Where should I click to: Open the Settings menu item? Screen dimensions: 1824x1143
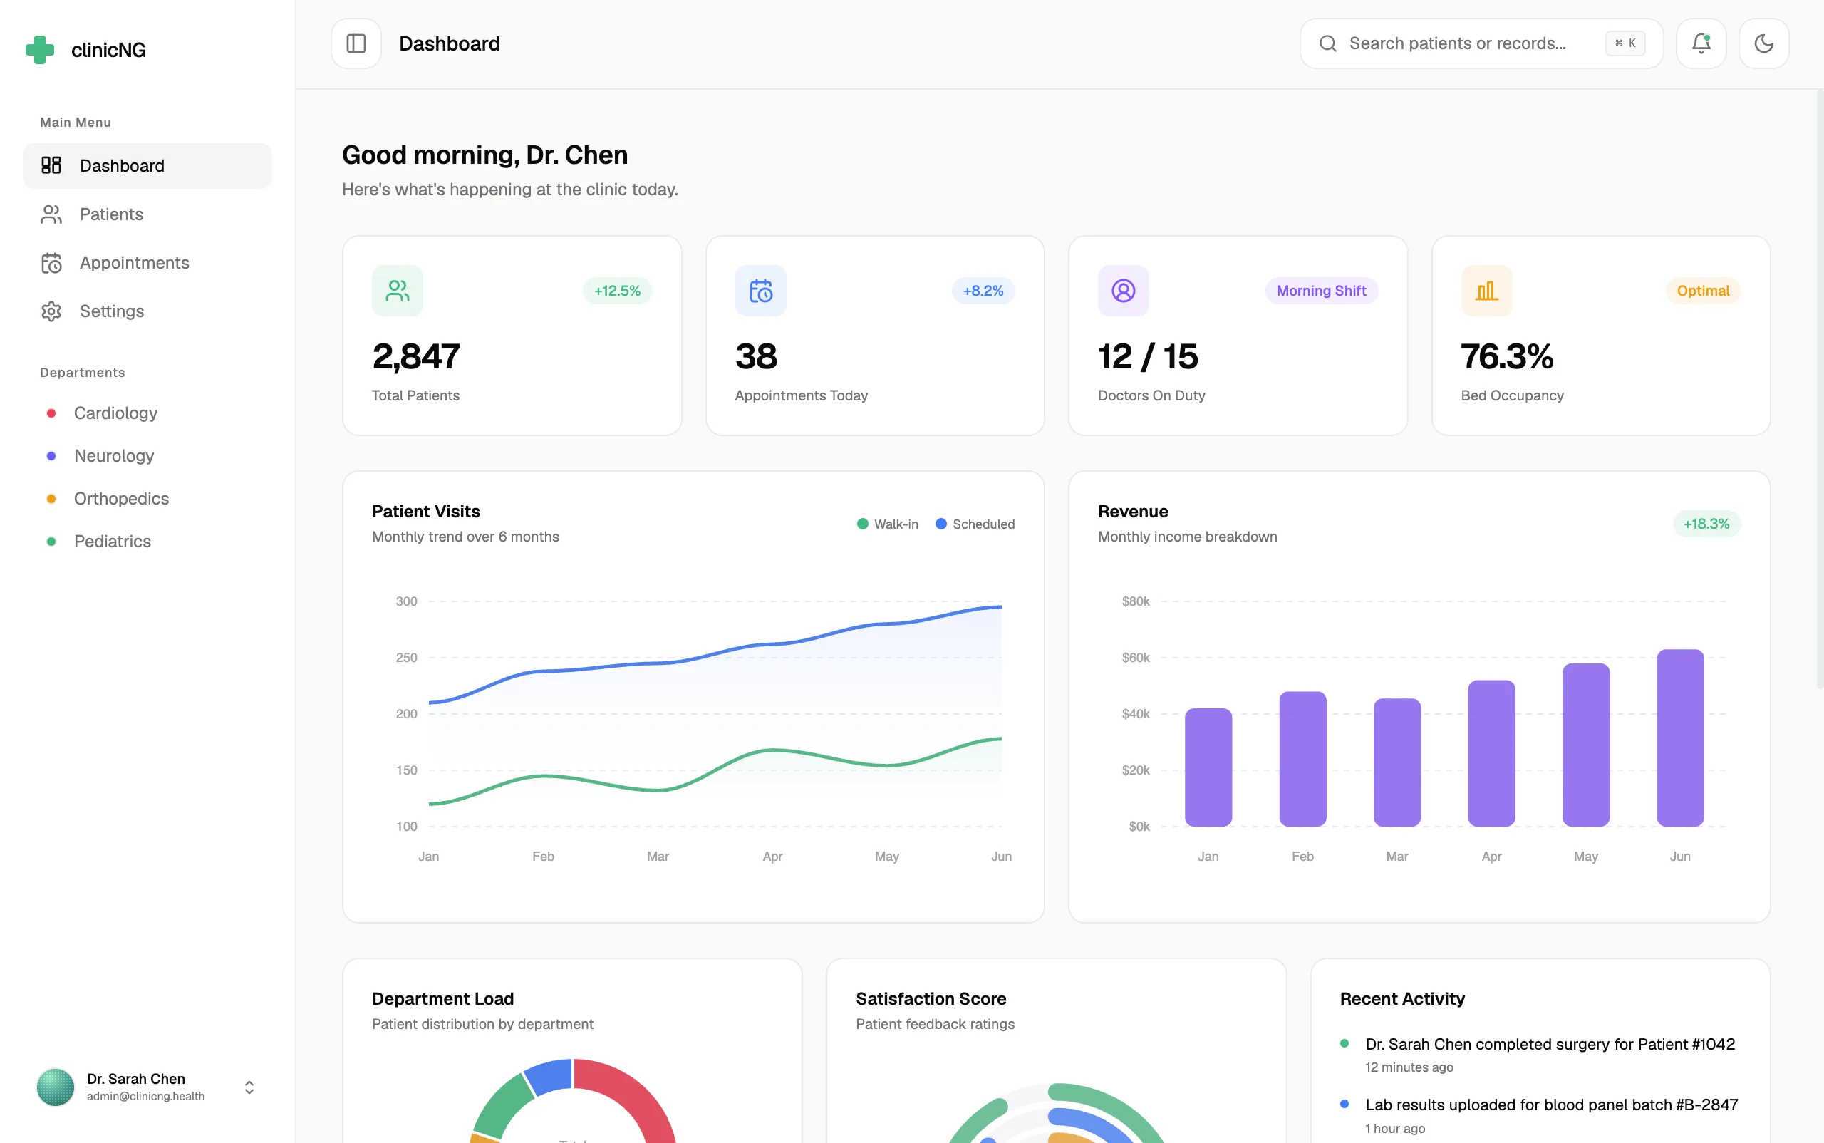[147, 311]
